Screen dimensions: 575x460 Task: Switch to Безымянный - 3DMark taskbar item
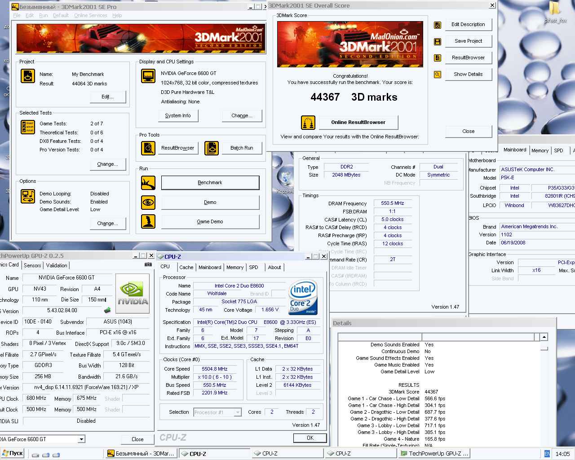pyautogui.click(x=141, y=454)
